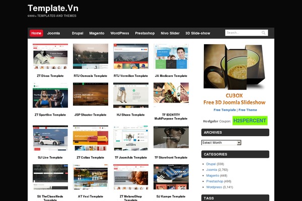The width and height of the screenshot is (302, 201).
Task: Click the ZT Colias Template title link
Action: (91, 157)
